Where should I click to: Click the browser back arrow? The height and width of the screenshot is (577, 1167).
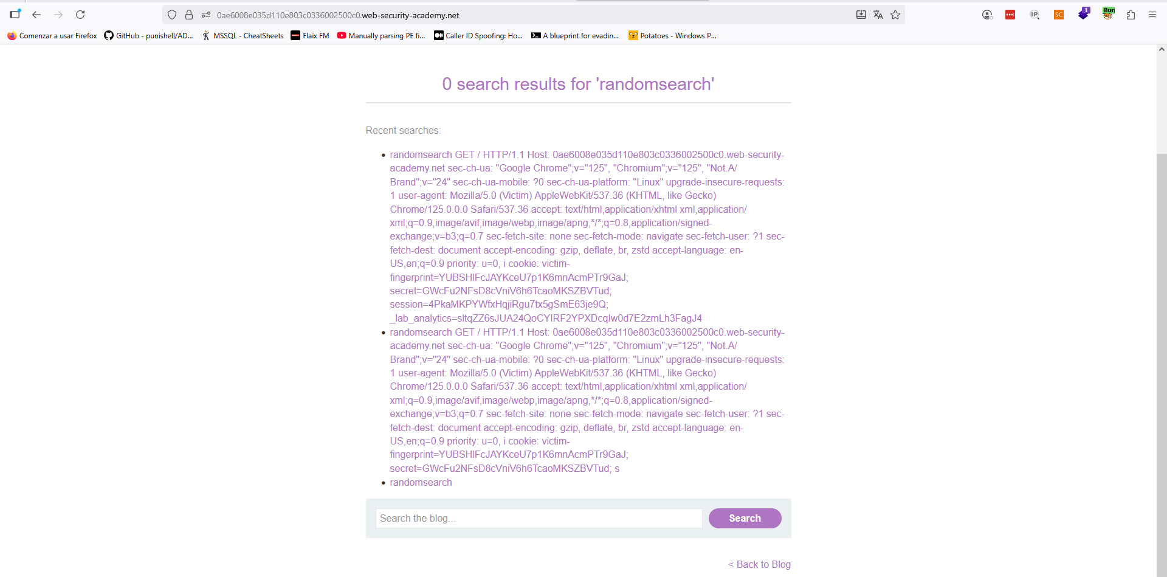pos(36,15)
